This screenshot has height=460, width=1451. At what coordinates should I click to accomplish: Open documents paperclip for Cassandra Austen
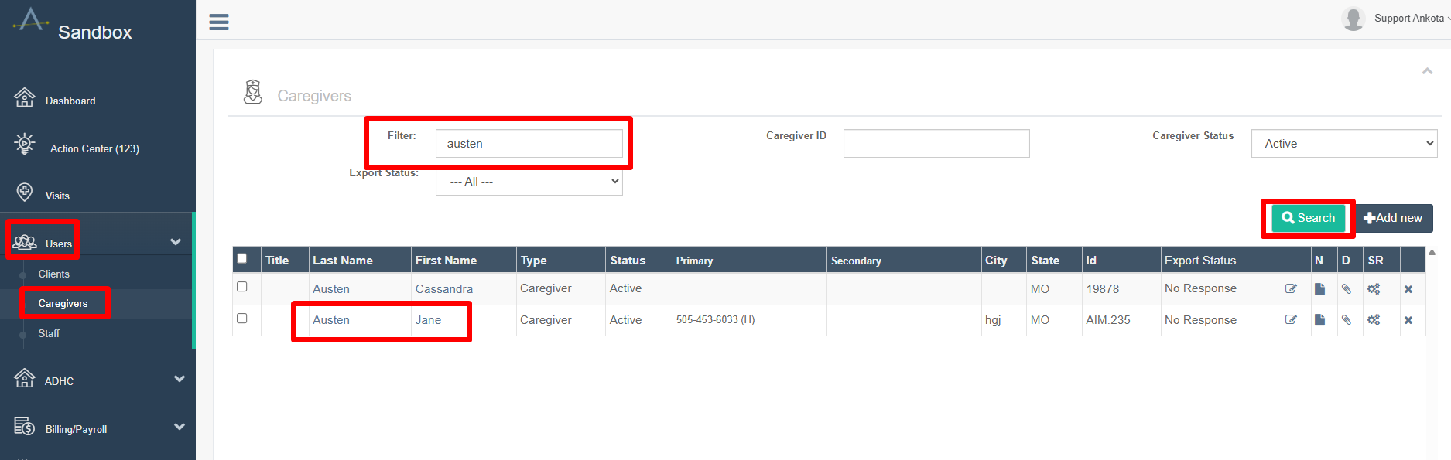pyautogui.click(x=1347, y=289)
